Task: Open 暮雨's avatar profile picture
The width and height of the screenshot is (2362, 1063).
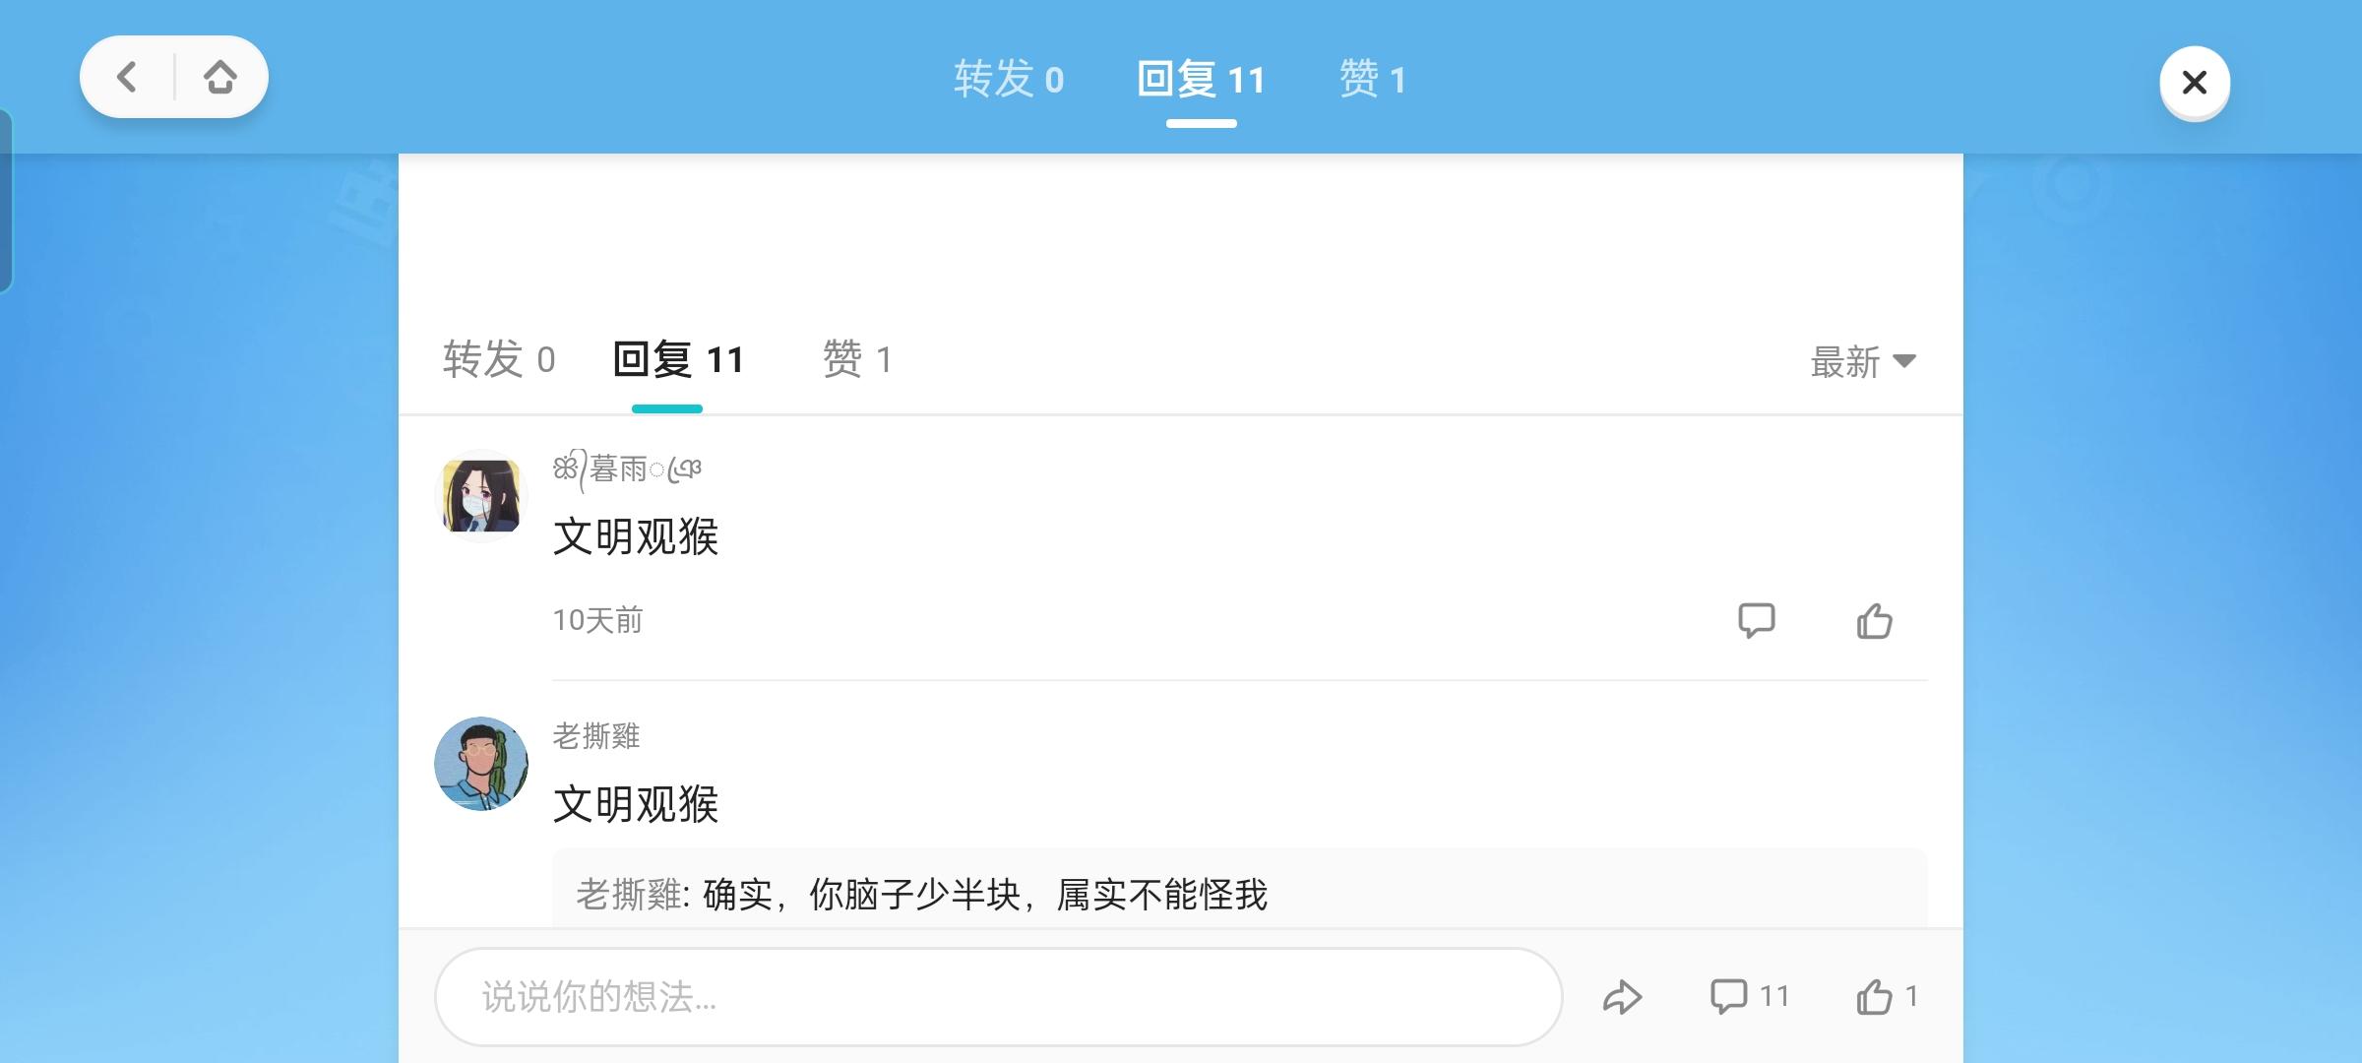Action: click(481, 496)
